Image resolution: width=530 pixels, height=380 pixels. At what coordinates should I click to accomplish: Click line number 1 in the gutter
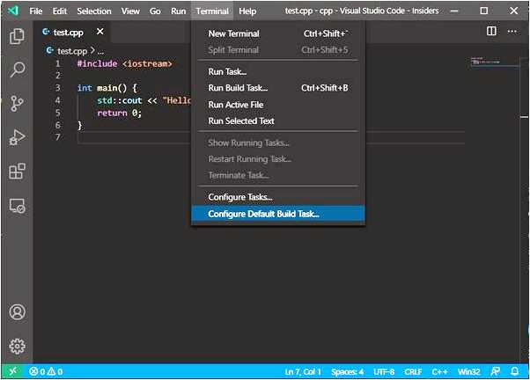click(57, 63)
